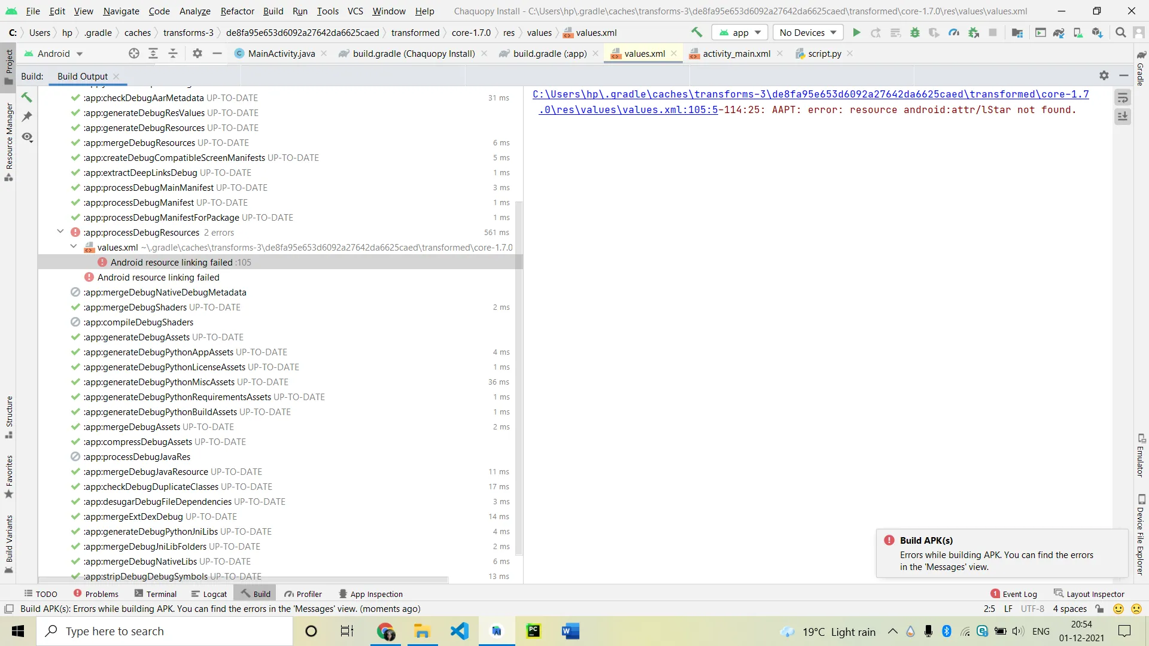Viewport: 1149px width, 646px height.
Task: Click the Pin Tab icon in Build panel
Action: (27, 117)
